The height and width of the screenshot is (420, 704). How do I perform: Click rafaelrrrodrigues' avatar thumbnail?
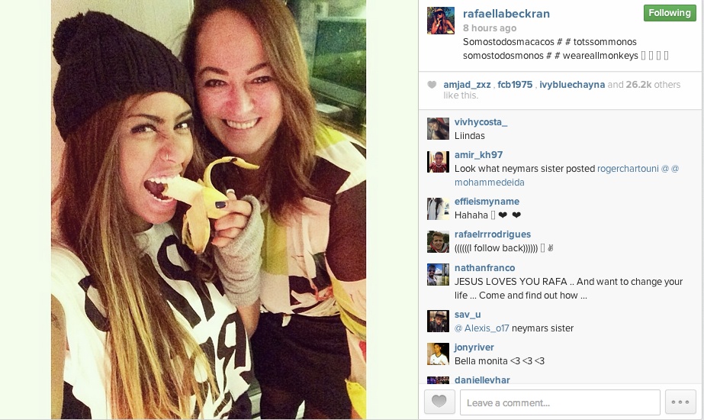[x=438, y=241]
